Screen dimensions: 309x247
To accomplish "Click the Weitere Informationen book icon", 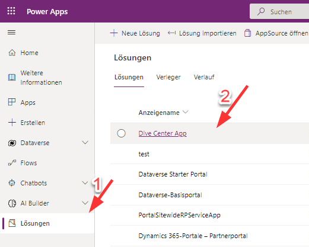I will tap(12, 77).
